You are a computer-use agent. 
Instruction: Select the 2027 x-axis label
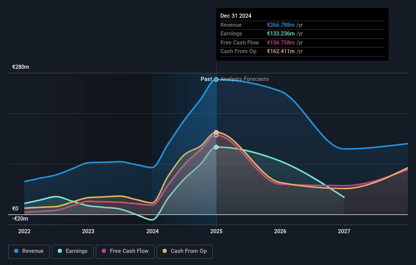[x=344, y=231]
